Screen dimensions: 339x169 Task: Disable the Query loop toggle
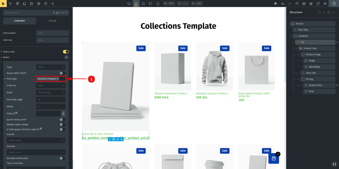pyautogui.click(x=66, y=52)
